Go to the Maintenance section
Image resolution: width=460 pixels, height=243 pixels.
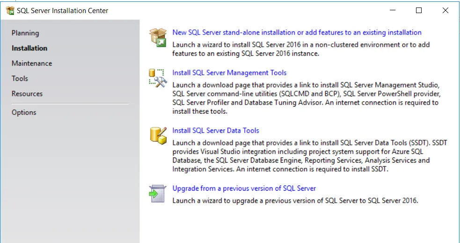(x=32, y=63)
